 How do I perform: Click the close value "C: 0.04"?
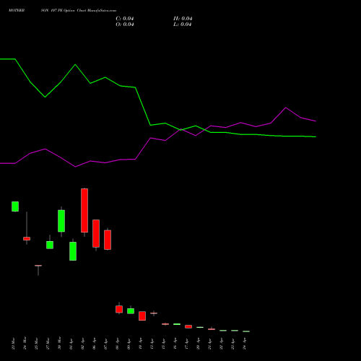click(125, 19)
